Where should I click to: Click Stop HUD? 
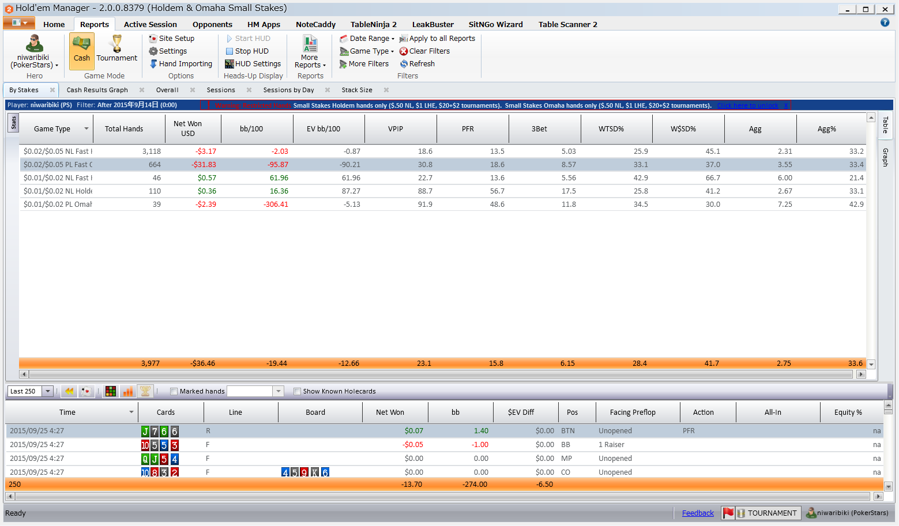(x=251, y=51)
